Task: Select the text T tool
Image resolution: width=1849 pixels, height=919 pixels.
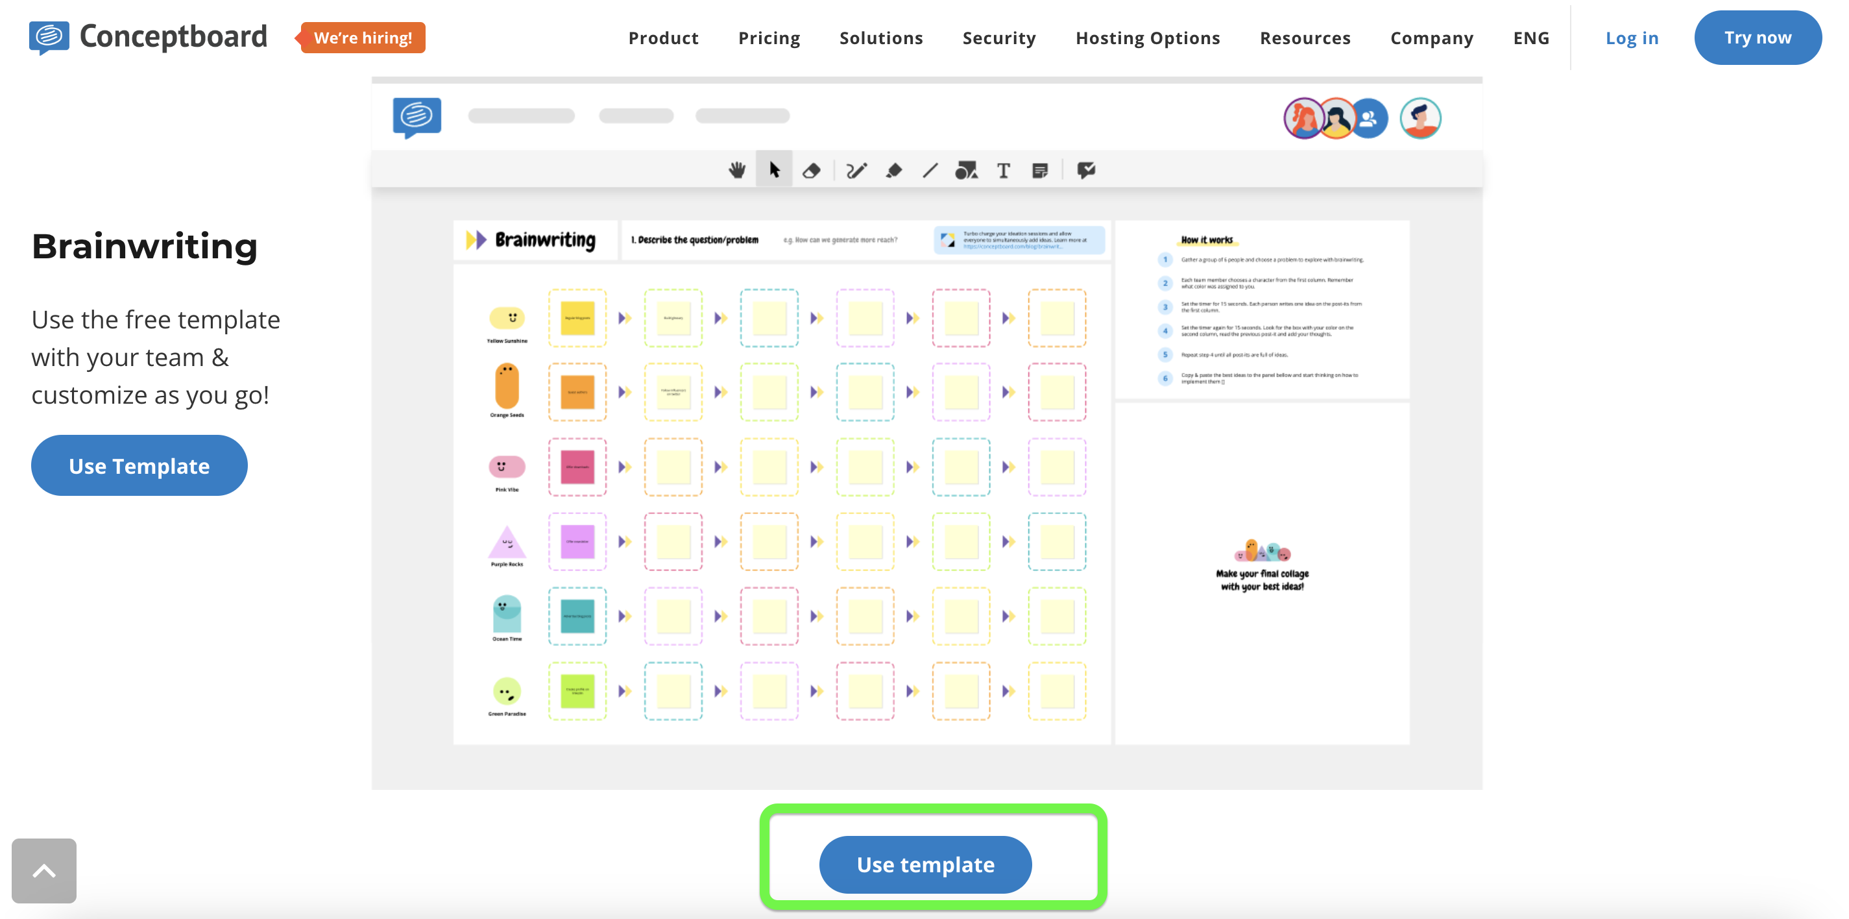Action: click(x=1004, y=170)
